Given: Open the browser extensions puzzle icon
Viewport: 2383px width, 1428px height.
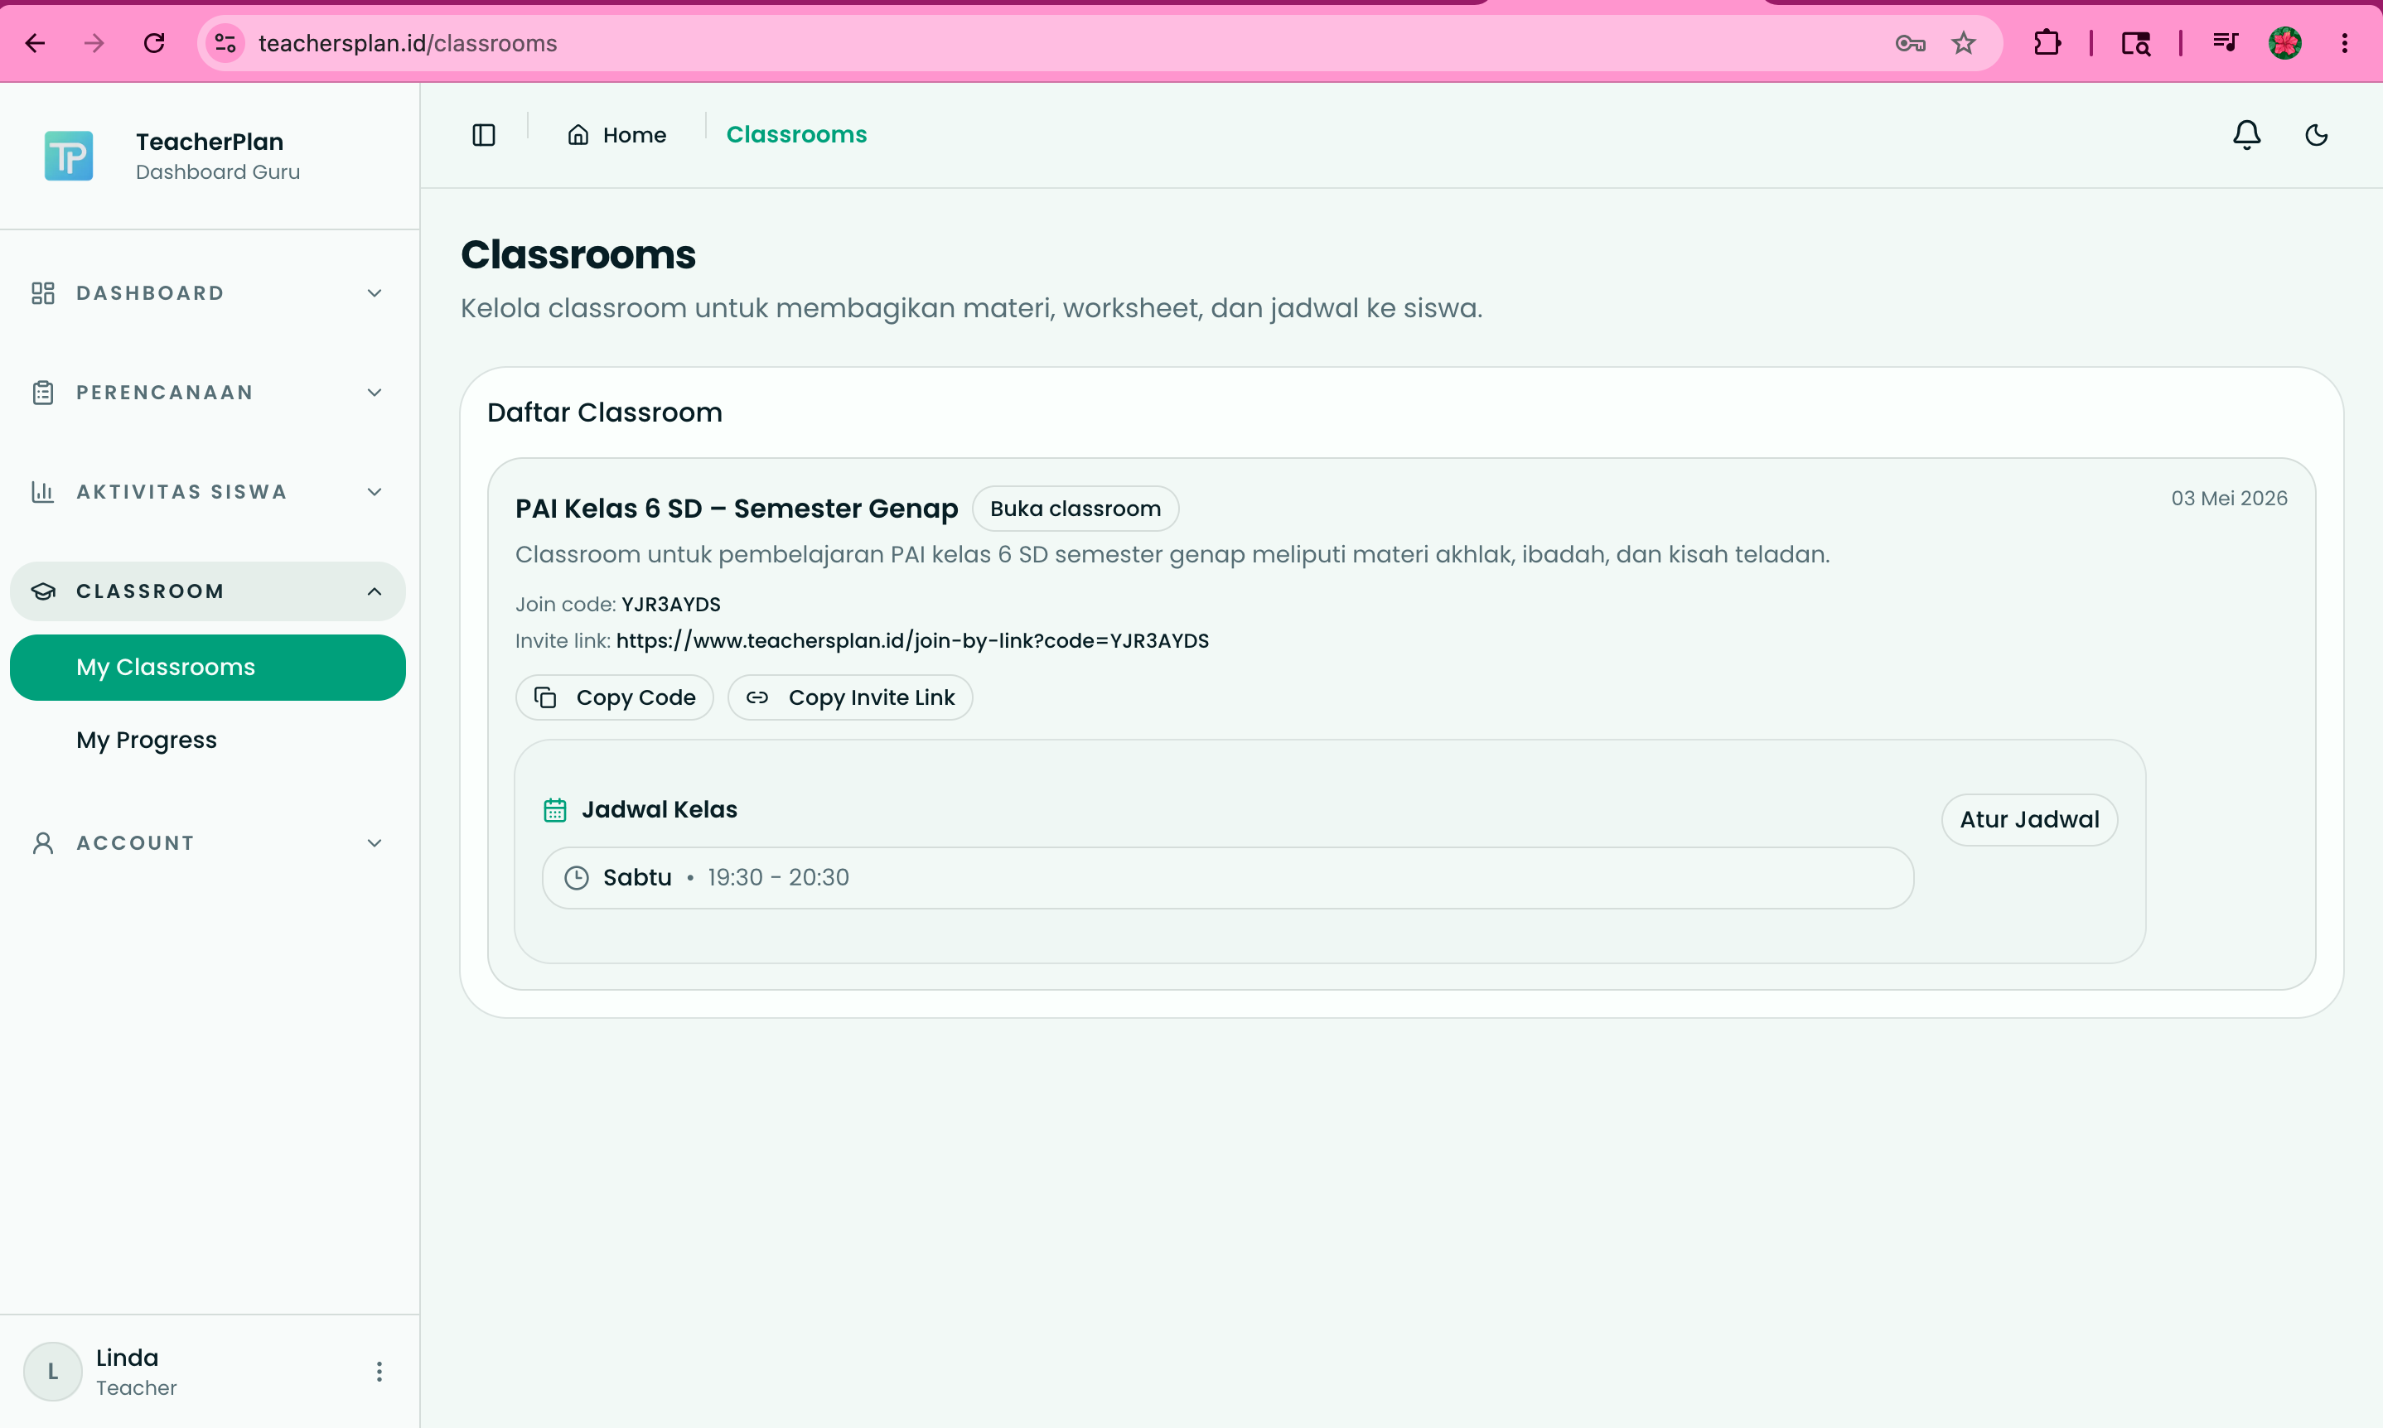Looking at the screenshot, I should coord(2047,43).
